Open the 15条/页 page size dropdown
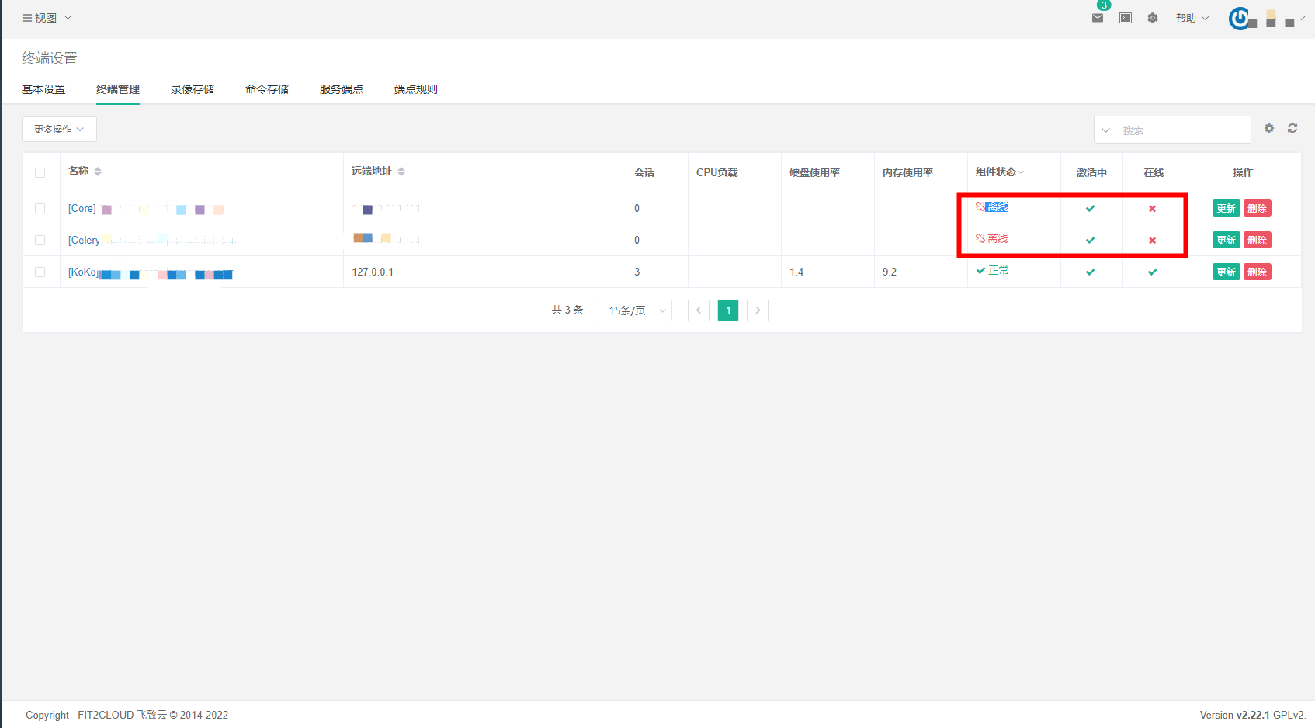The height and width of the screenshot is (728, 1315). coord(633,310)
